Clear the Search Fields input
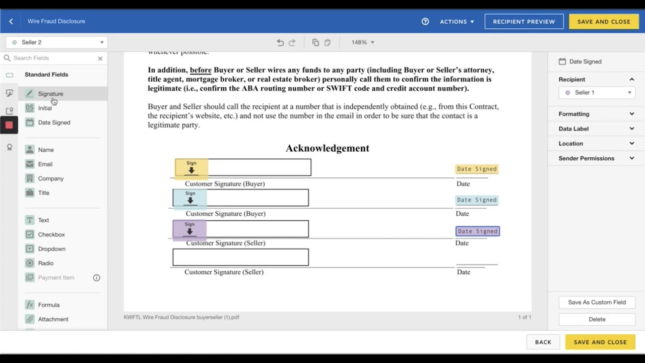Screen dimensions: 645x363 [100, 58]
